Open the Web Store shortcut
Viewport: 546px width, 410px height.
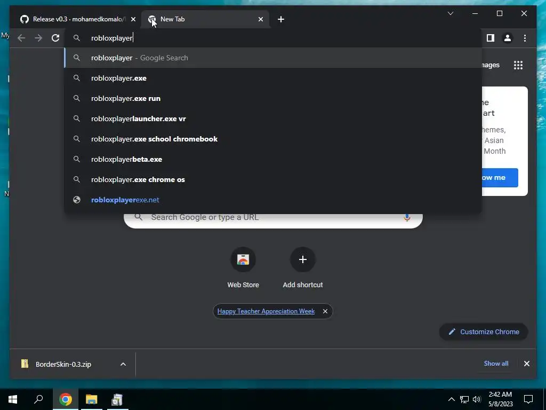tap(243, 268)
